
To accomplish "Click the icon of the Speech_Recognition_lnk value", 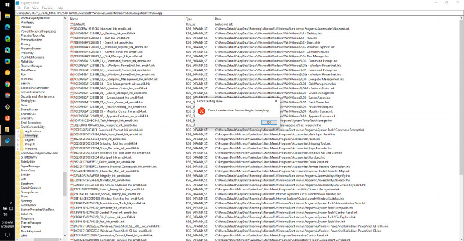I will pos(71,189).
